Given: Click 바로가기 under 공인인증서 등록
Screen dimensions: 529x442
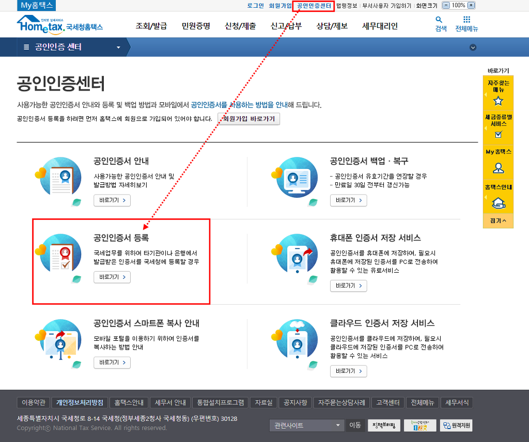Looking at the screenshot, I should tap(112, 277).
